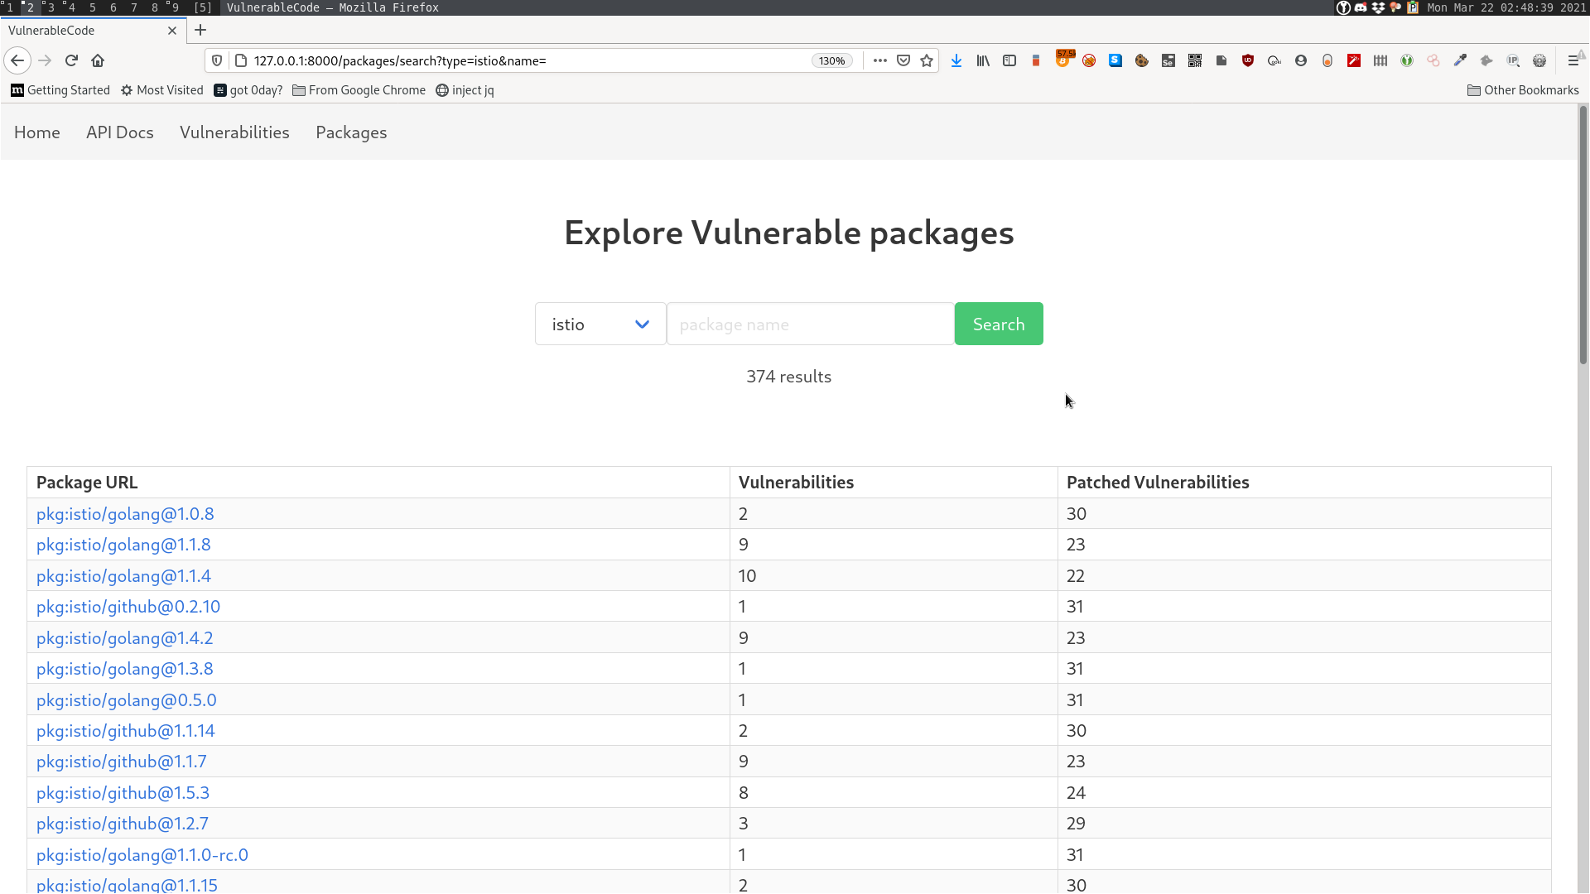This screenshot has height=894, width=1590.
Task: Click the cookie extension icon
Action: click(1142, 60)
